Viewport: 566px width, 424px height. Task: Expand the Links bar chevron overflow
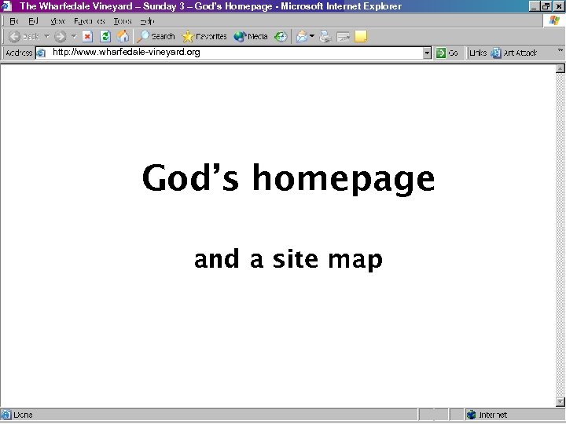560,50
